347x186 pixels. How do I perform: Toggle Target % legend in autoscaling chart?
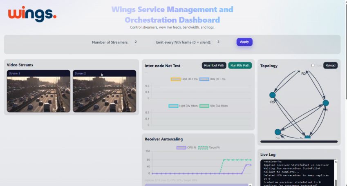[x=208, y=148]
